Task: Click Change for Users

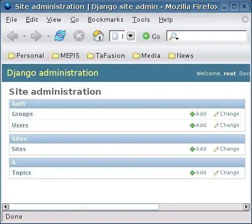Action: click(226, 125)
